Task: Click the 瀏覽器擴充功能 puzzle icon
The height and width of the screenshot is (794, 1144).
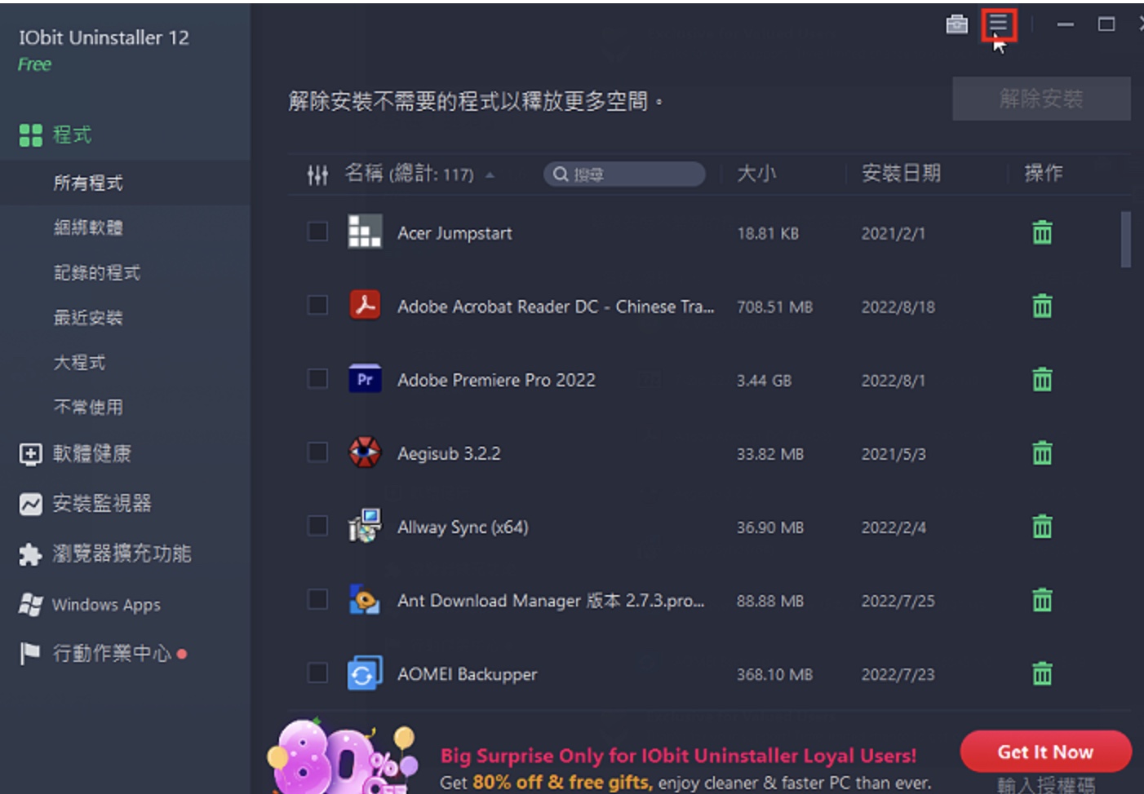Action: coord(30,555)
